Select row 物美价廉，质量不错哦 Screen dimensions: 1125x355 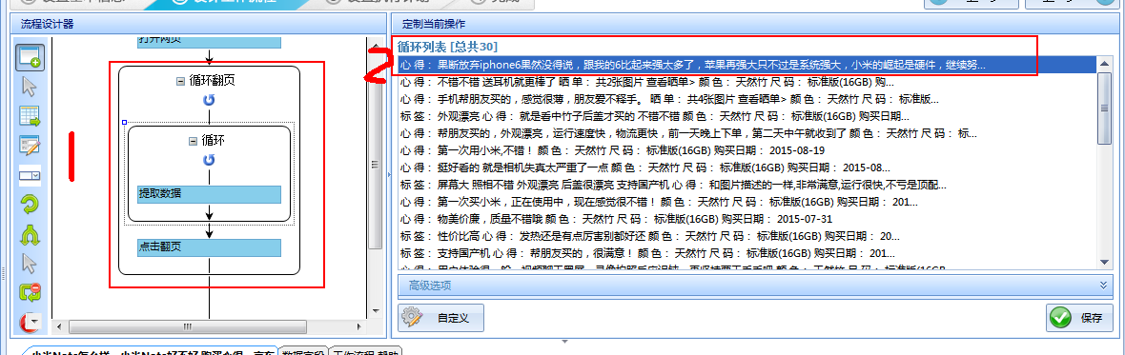click(x=747, y=219)
